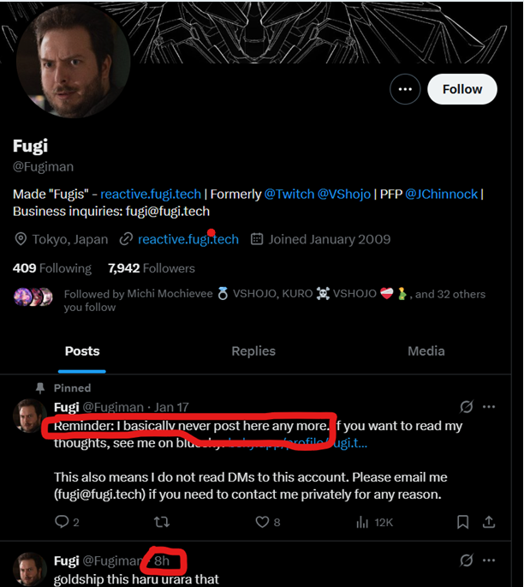Select the Posts tab
Screen dimensions: 524x587
coord(82,350)
